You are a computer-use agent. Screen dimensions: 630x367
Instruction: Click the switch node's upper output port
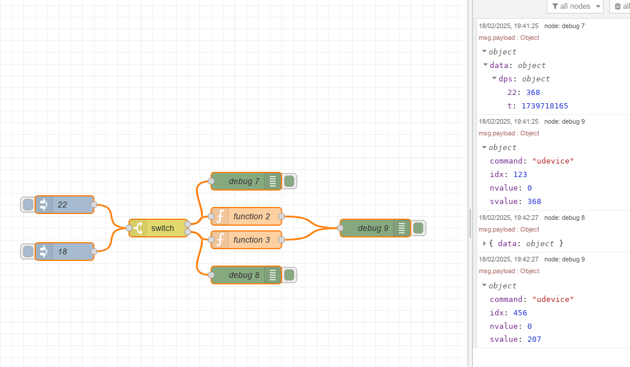188,225
